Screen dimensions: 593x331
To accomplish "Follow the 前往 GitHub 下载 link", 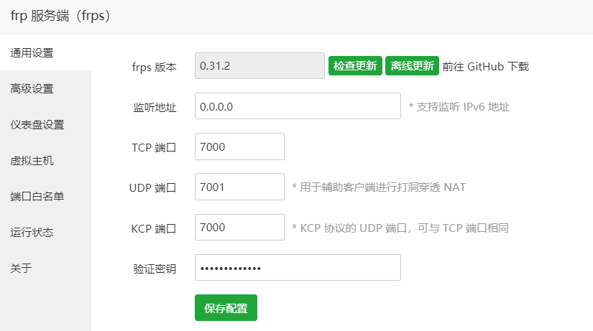I will click(x=486, y=67).
